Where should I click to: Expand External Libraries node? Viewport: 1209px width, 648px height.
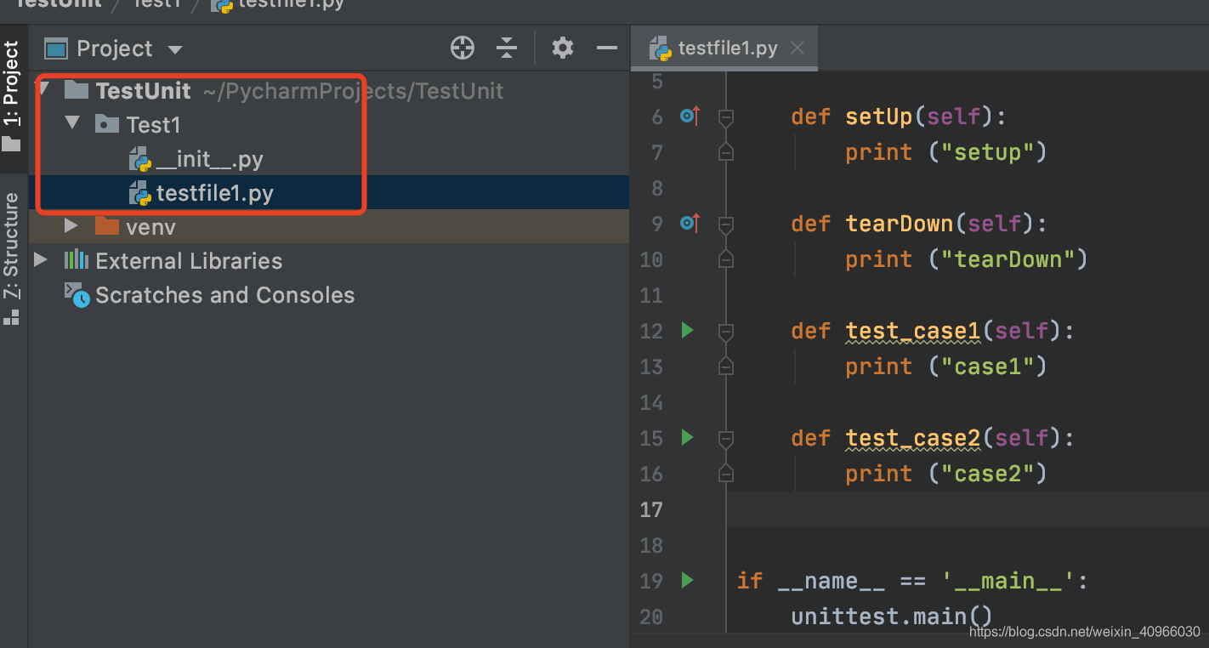(x=41, y=260)
